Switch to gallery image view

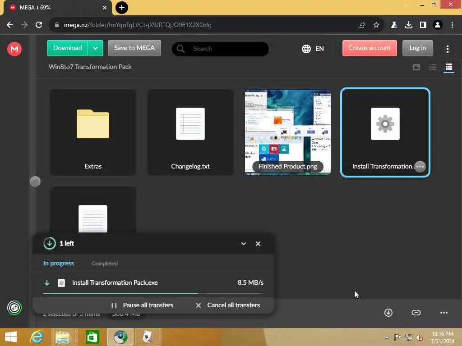(x=416, y=67)
